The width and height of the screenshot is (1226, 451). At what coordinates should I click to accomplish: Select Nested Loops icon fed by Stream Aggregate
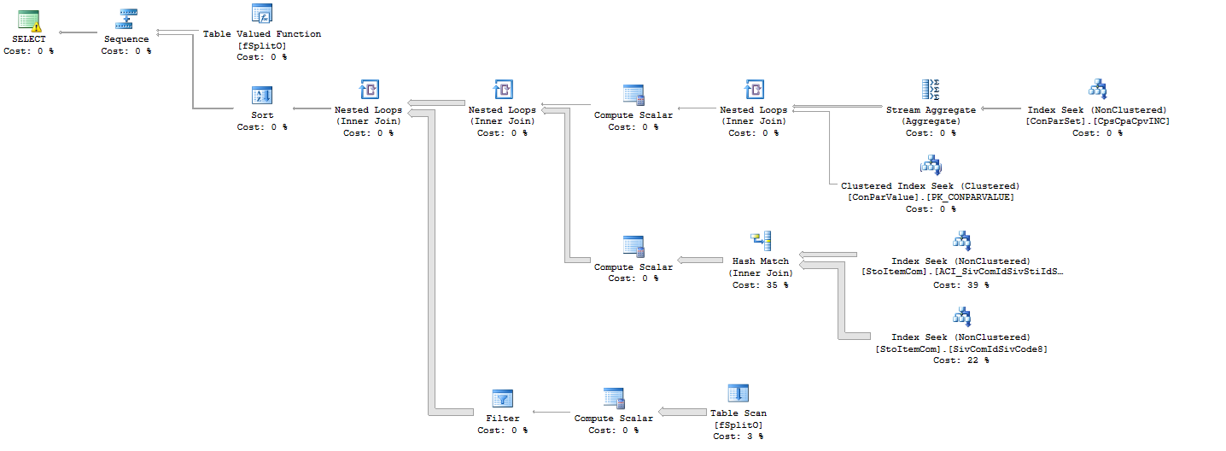point(753,90)
